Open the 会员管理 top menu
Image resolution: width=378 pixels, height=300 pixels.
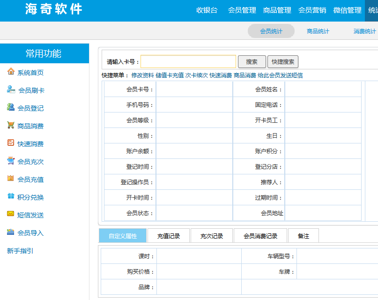coord(242,10)
